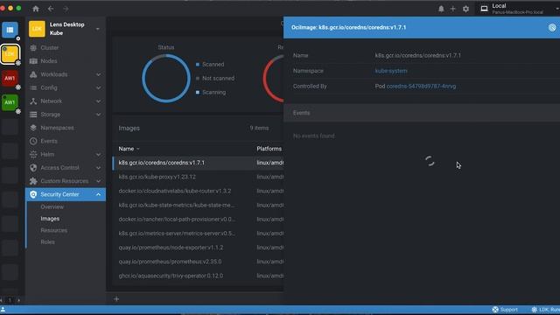Select the kube-router:v1.3.2 image row

198,191
